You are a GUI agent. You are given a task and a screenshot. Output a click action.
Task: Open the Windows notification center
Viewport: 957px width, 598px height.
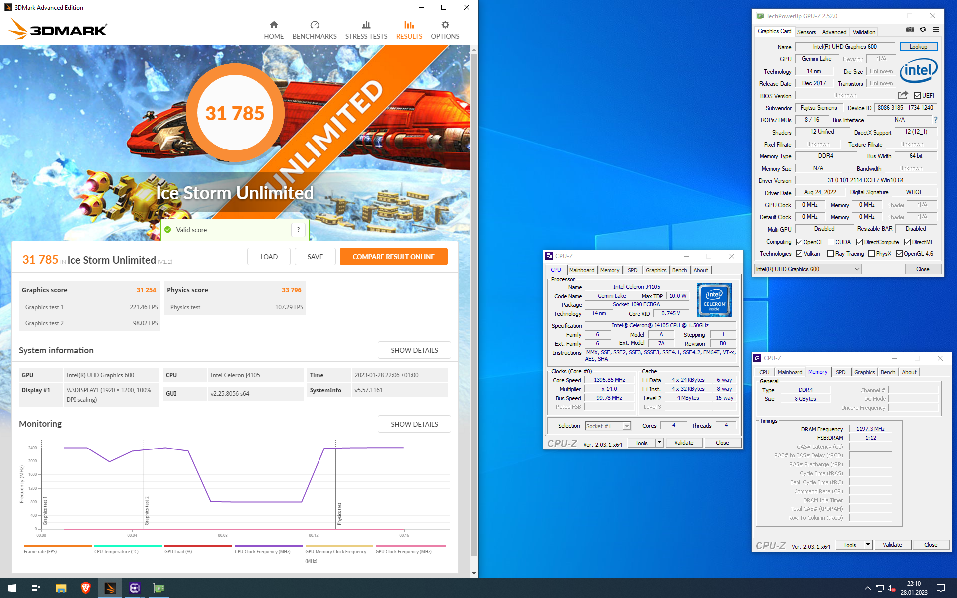(941, 588)
